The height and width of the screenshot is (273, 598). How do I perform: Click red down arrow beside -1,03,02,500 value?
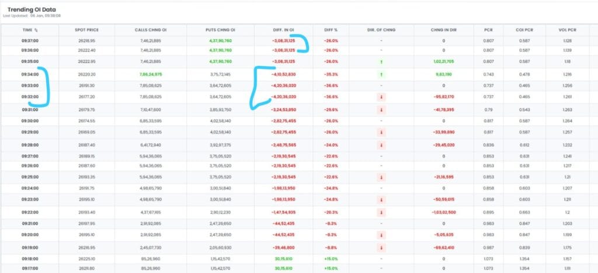[x=381, y=212]
